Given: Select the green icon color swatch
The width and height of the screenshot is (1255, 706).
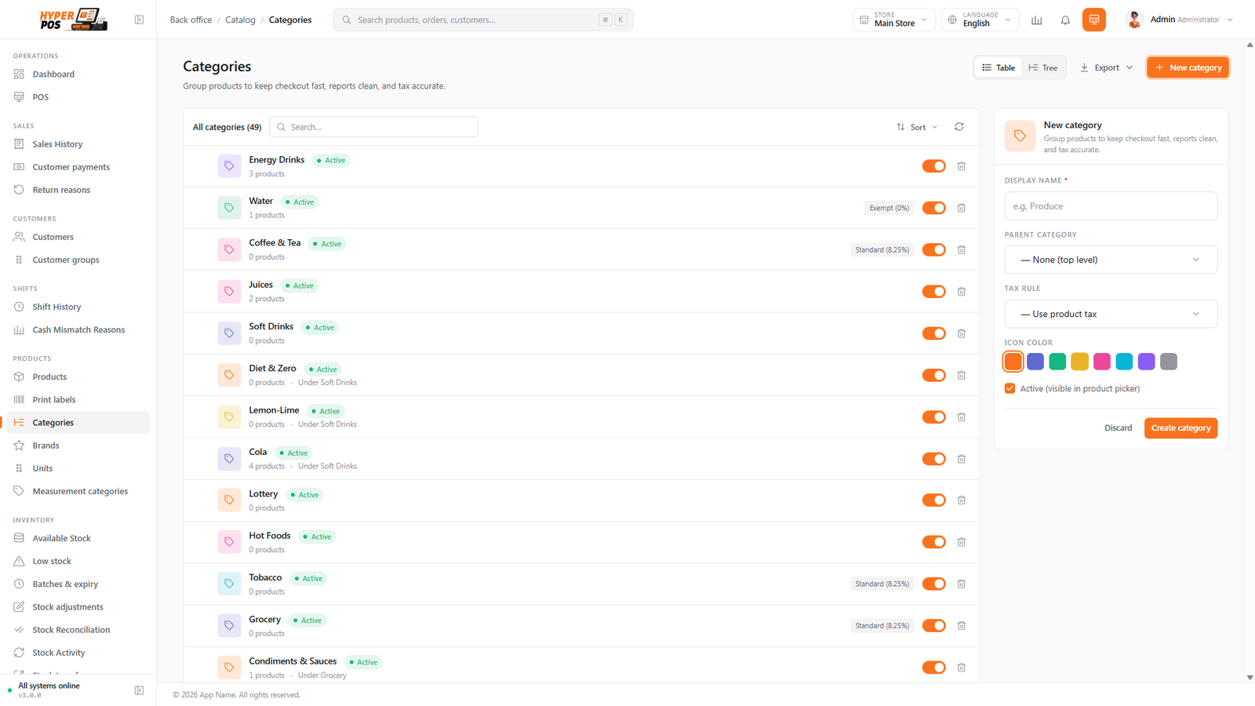Looking at the screenshot, I should tap(1057, 362).
